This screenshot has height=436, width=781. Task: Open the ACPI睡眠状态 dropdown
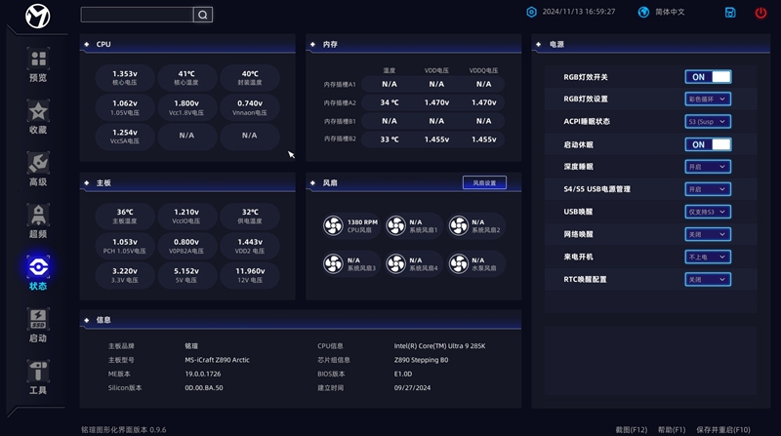[x=708, y=122]
